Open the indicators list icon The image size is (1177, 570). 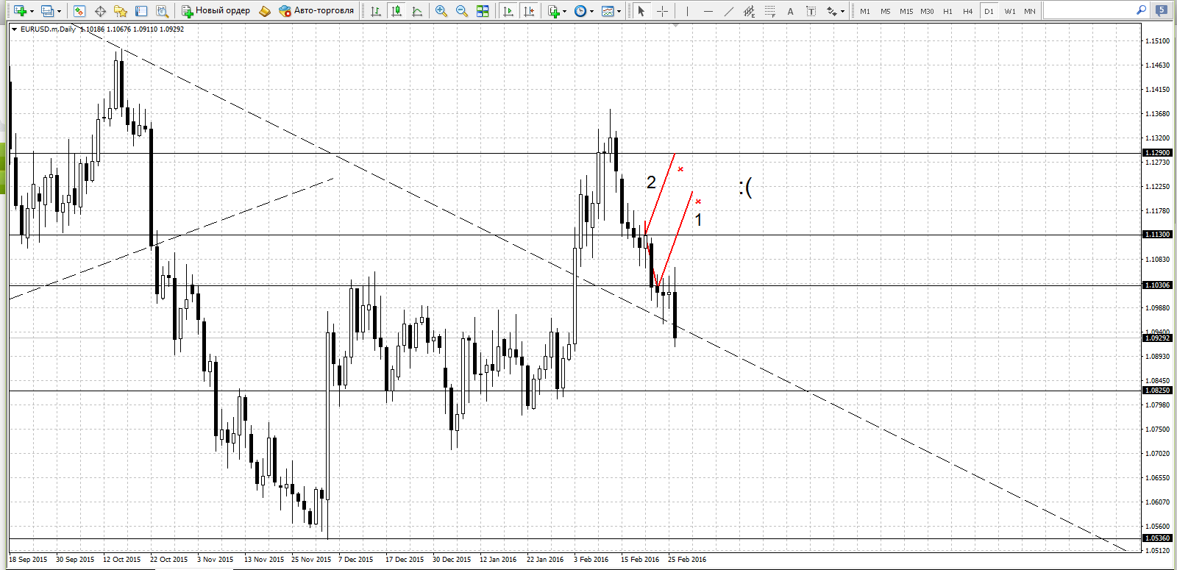[x=554, y=11]
